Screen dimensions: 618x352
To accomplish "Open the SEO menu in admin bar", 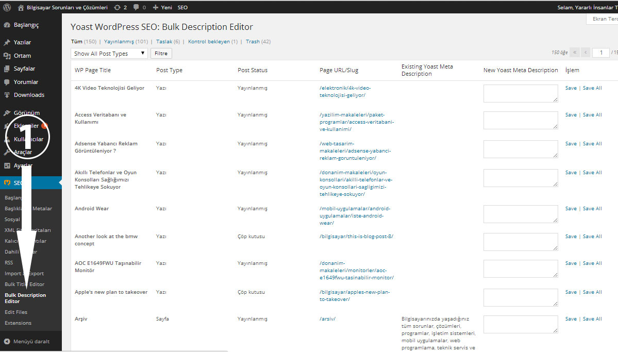I will click(x=182, y=8).
